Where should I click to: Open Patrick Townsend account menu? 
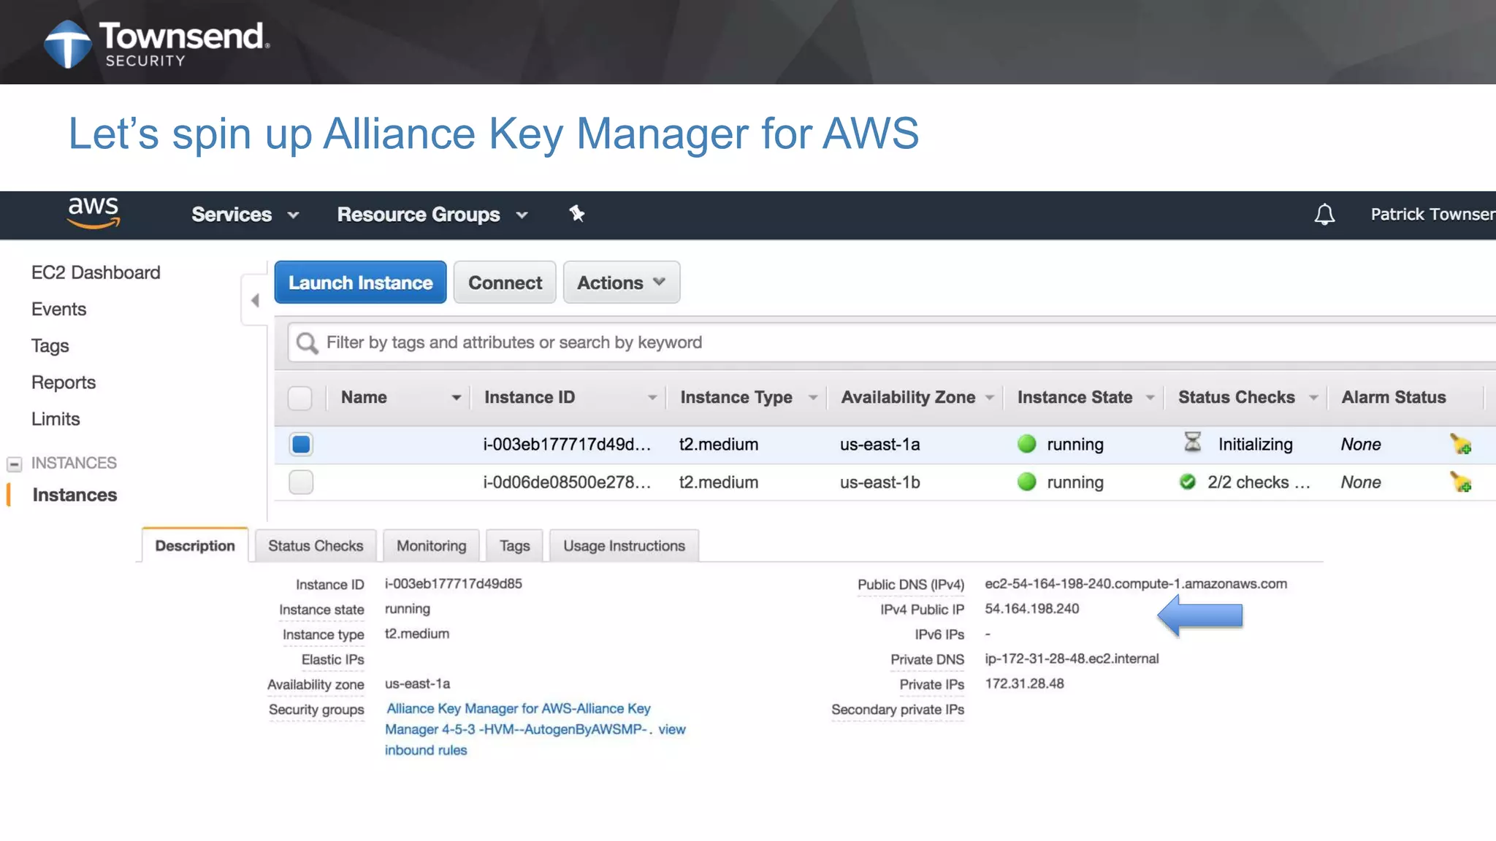point(1432,214)
